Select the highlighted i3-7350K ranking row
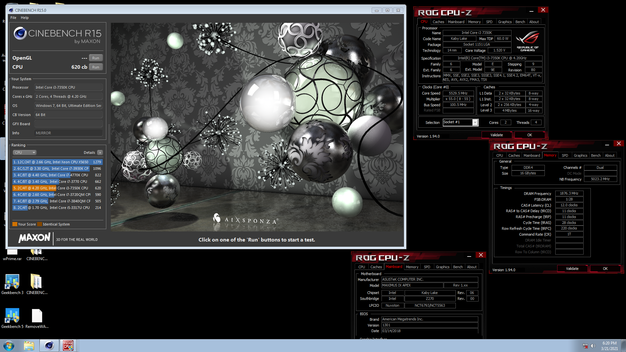The image size is (626, 352). [x=57, y=188]
